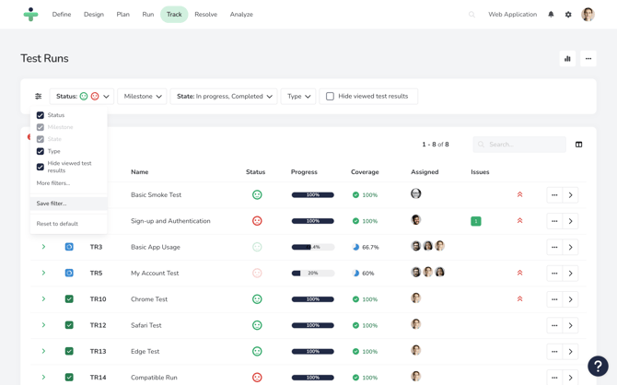Switch to the Analyze tab

click(x=241, y=15)
